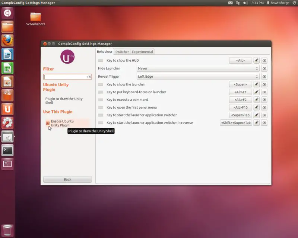
Task: Open Terminal from the launcher
Action: pos(7,150)
